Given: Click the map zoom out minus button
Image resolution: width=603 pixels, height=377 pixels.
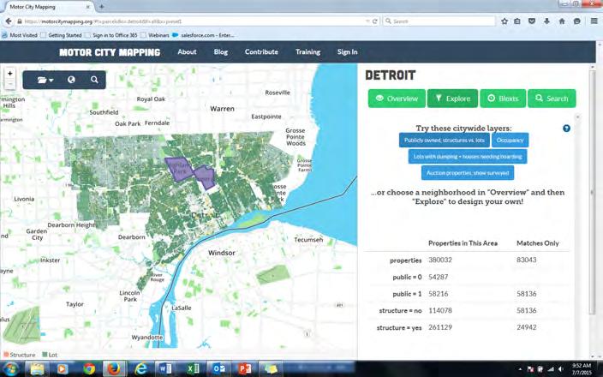Looking at the screenshot, I should [x=10, y=83].
